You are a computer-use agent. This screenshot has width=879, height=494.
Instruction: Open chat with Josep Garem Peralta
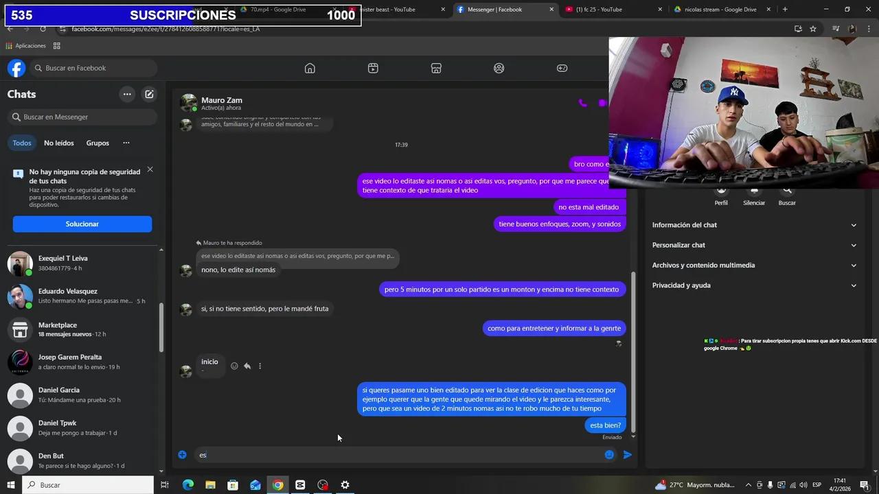(x=81, y=362)
